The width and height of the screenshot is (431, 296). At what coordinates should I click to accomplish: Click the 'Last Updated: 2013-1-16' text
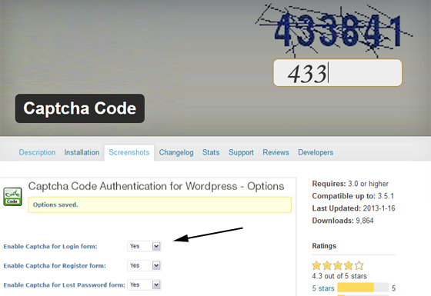coord(353,208)
